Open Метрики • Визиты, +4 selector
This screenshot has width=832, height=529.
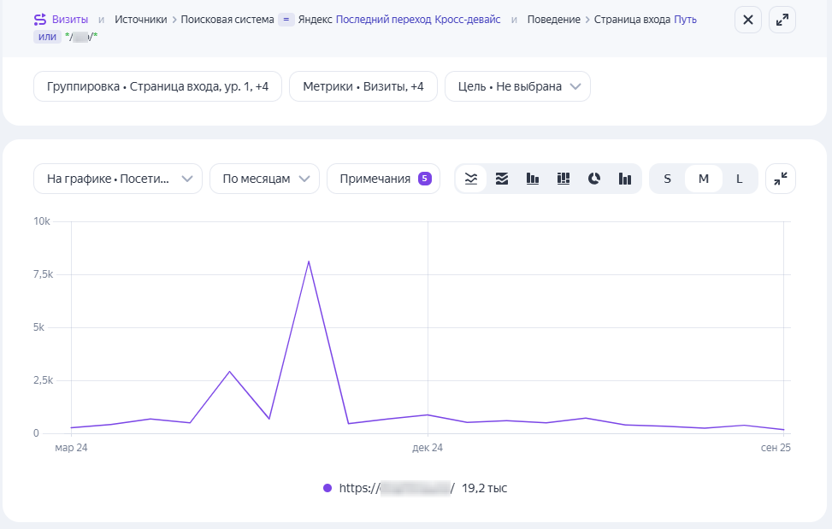tap(363, 86)
